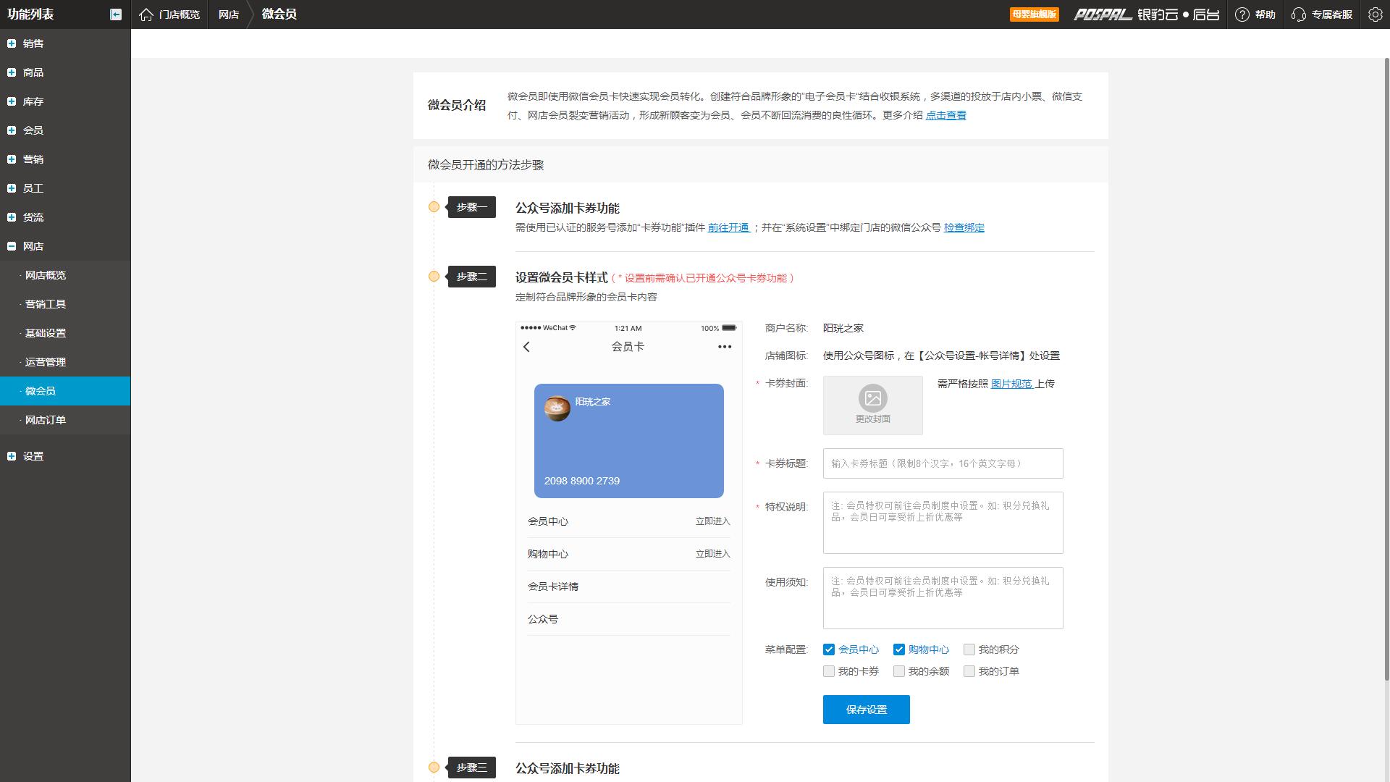Click the 步骤三 timeline circle marker

pos(434,768)
